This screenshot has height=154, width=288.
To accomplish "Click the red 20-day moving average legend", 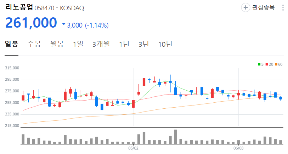I will coord(269,64).
